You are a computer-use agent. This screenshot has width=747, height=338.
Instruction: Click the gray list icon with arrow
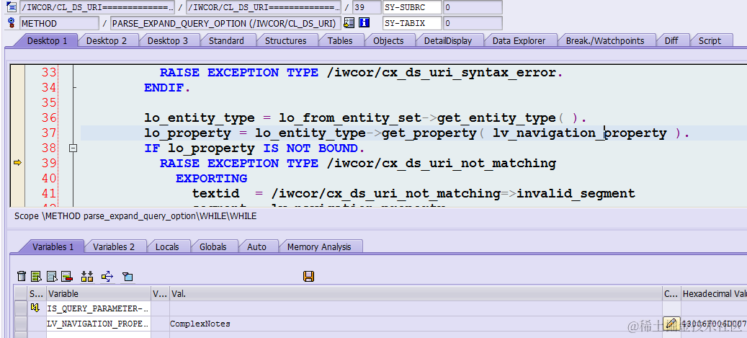coord(52,277)
